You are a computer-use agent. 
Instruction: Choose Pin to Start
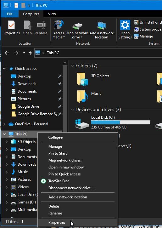pyautogui.click(x=78, y=153)
